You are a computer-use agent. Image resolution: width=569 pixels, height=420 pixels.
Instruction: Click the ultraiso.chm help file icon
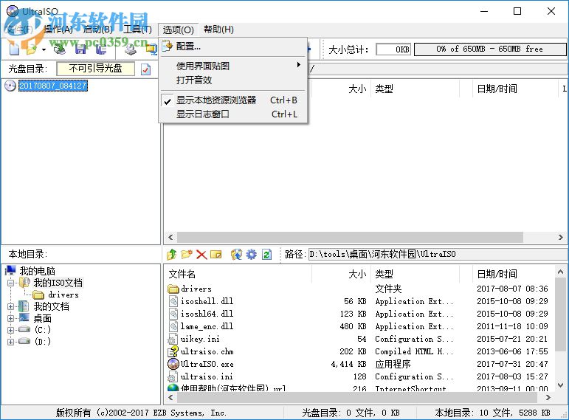pyautogui.click(x=173, y=351)
